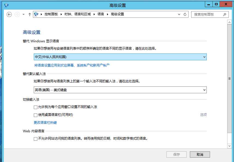This screenshot has width=234, height=162.
Task: Refresh the control panel page
Action: tap(185, 14)
